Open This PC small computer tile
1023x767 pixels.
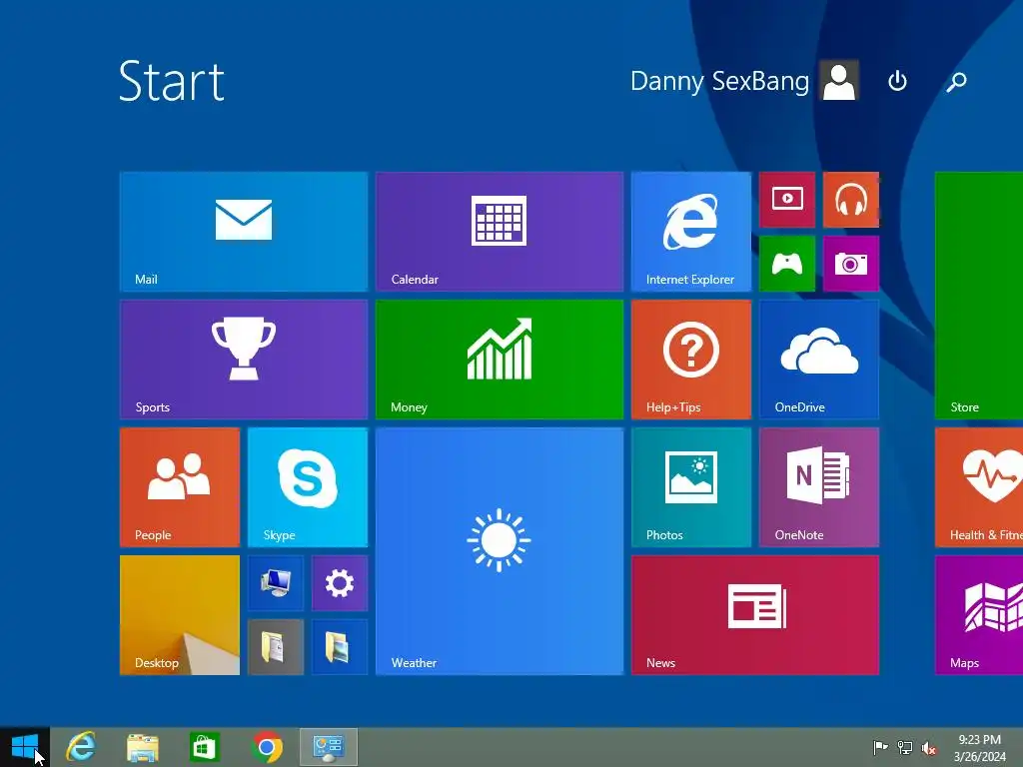pyautogui.click(x=276, y=583)
